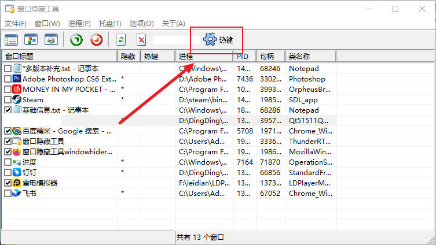Select the Qt51511Q... class name cell
The height and width of the screenshot is (245, 436).
(x=309, y=121)
